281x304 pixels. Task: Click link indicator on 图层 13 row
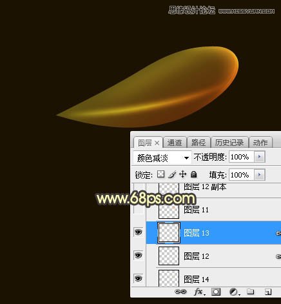point(278,233)
